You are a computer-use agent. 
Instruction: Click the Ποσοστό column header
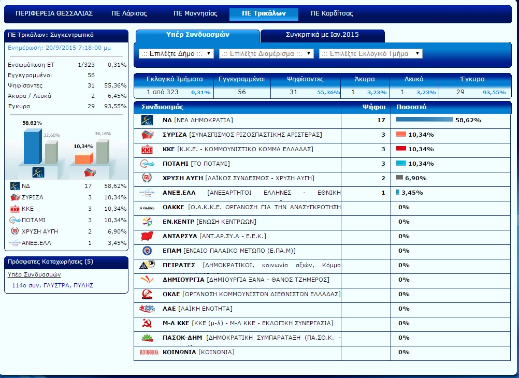tap(411, 107)
